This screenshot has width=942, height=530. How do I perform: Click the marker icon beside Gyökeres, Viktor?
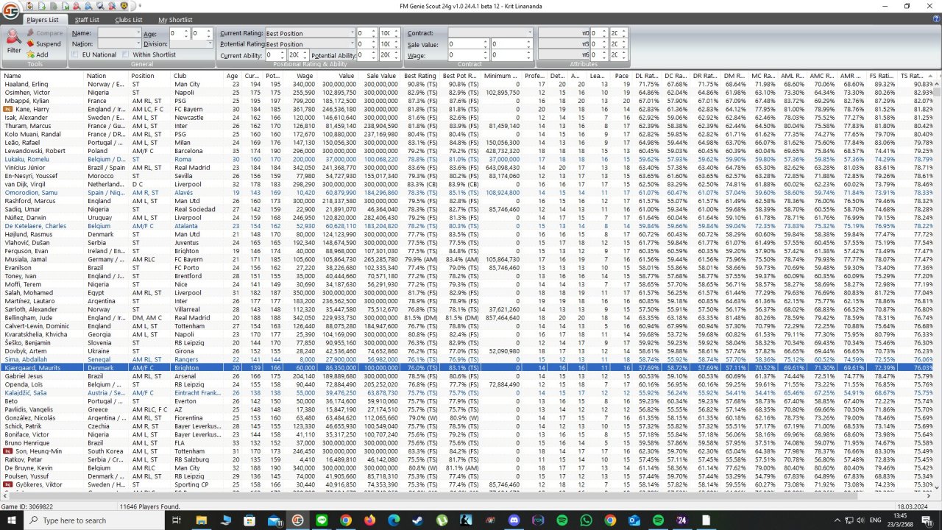tap(8, 485)
